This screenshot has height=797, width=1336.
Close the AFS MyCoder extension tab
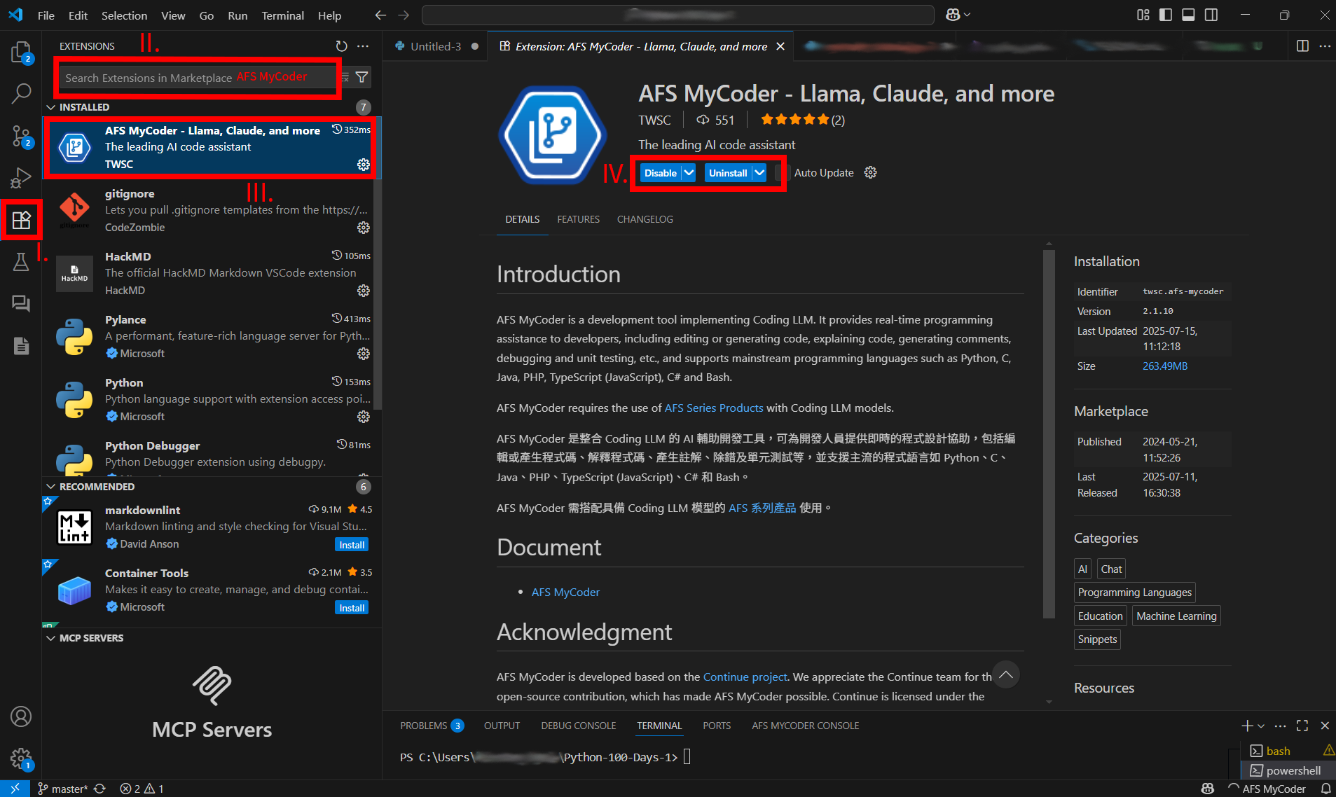click(780, 46)
